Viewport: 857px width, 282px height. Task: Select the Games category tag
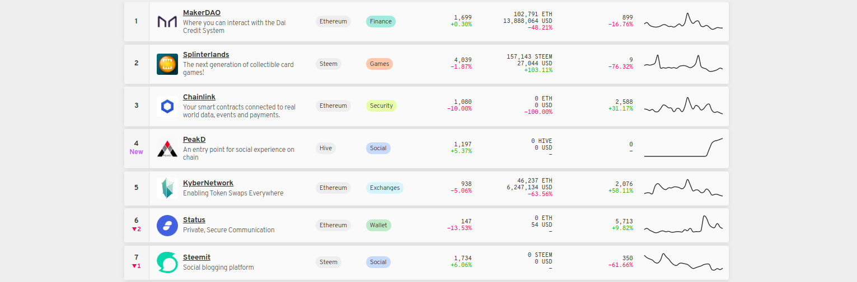point(380,64)
